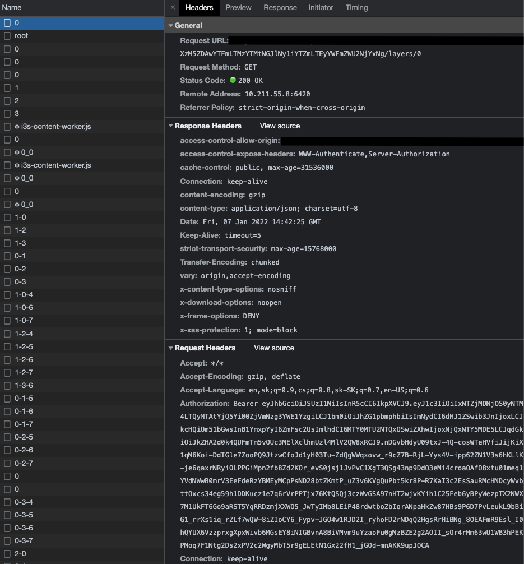The height and width of the screenshot is (564, 524).
Task: Click the cache-control value public, max-age=31536000
Action: (284, 168)
